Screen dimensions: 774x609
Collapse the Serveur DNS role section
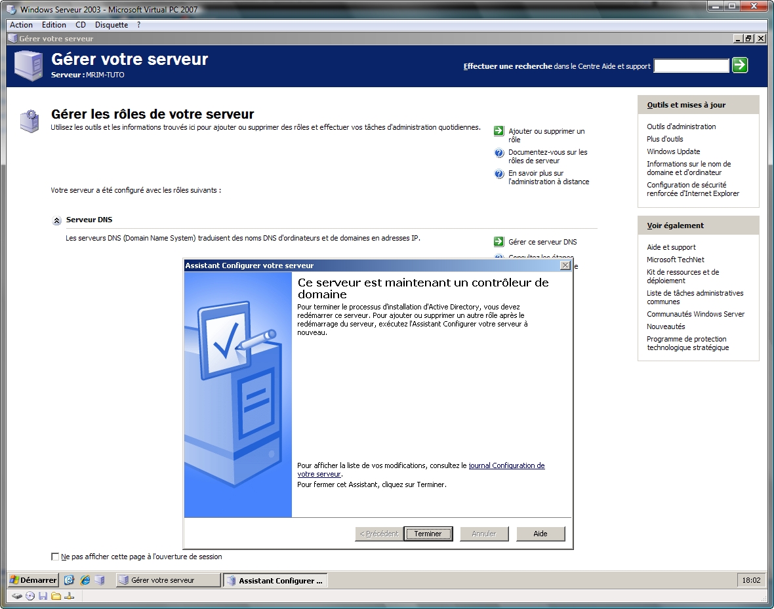point(57,221)
